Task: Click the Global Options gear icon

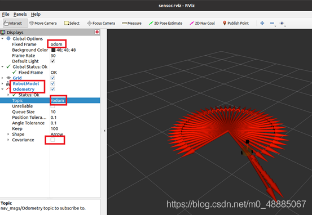Action: [8, 38]
